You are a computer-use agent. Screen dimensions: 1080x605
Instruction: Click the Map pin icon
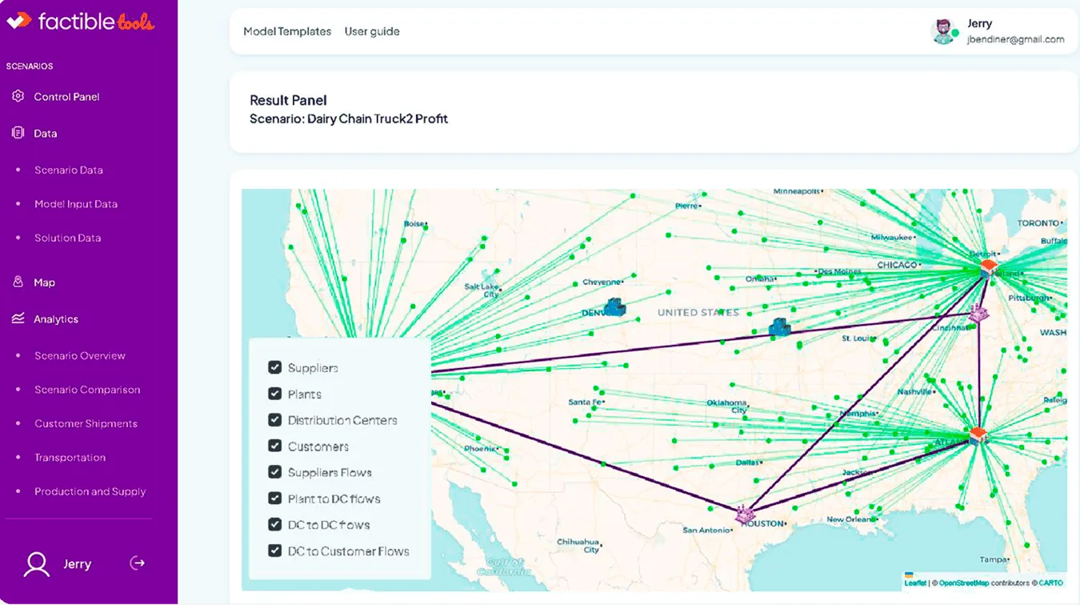(x=18, y=282)
